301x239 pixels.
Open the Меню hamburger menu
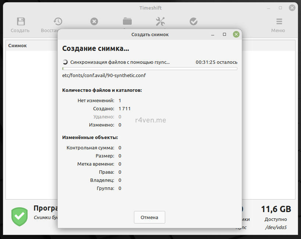pyautogui.click(x=279, y=22)
